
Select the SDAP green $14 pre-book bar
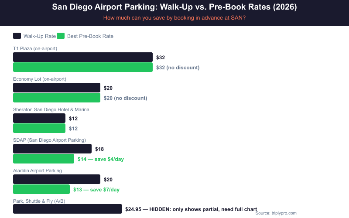tap(44, 159)
